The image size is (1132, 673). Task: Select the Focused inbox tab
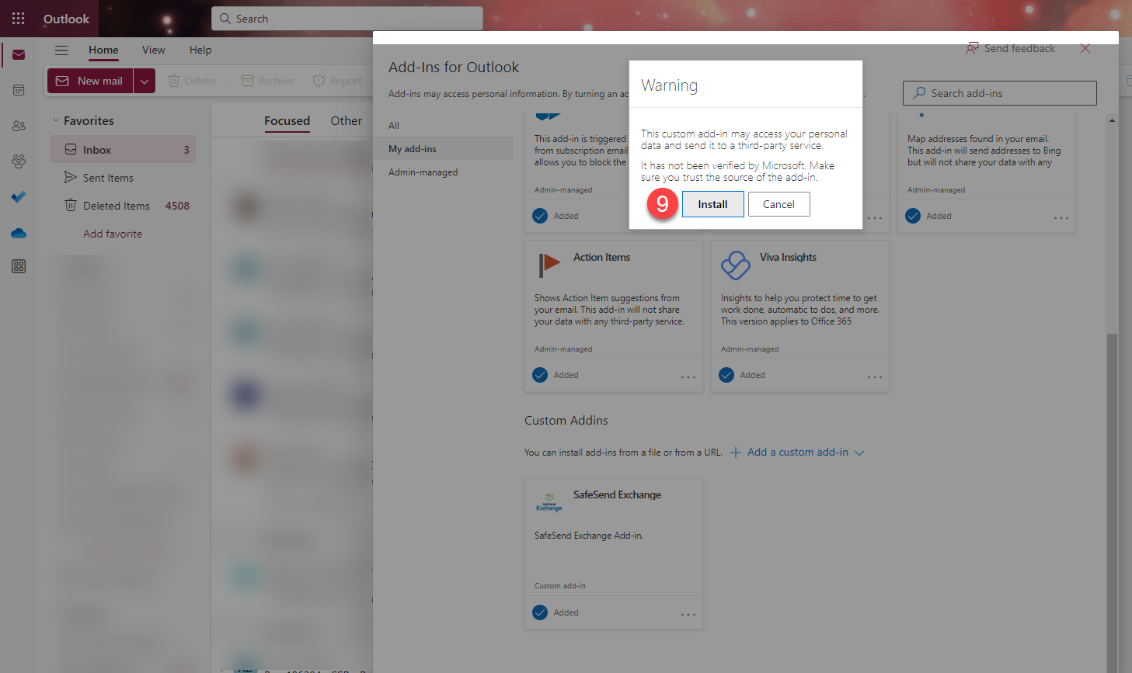coord(287,120)
